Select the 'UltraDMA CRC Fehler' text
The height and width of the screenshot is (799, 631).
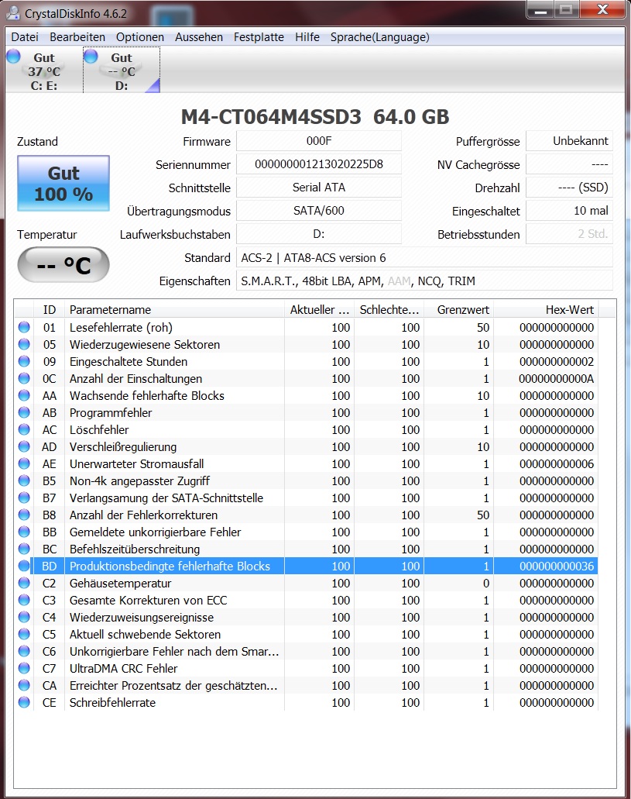pos(123,668)
